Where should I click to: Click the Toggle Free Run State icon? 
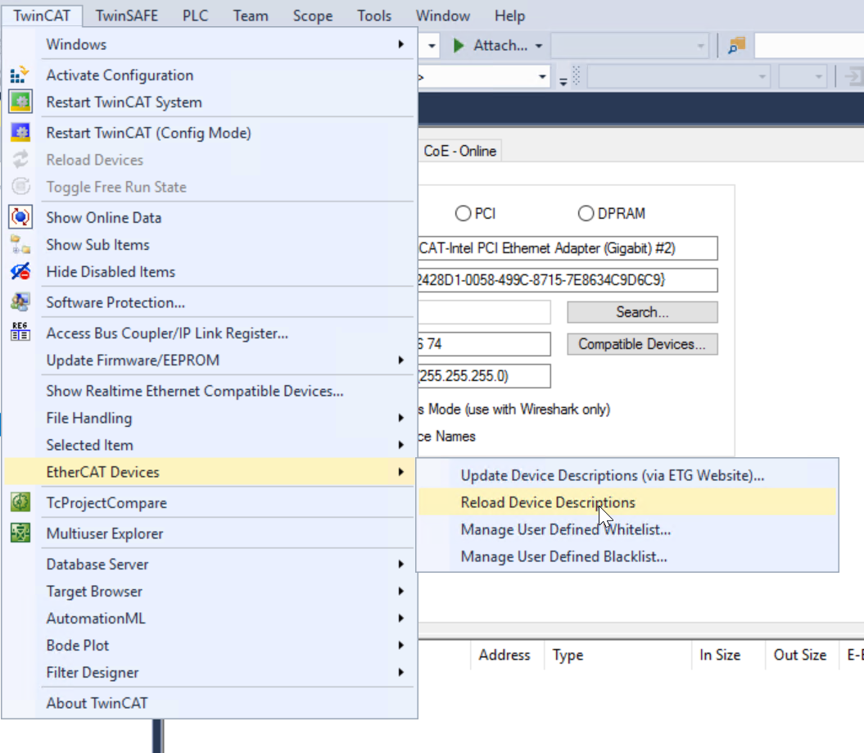pyautogui.click(x=20, y=186)
